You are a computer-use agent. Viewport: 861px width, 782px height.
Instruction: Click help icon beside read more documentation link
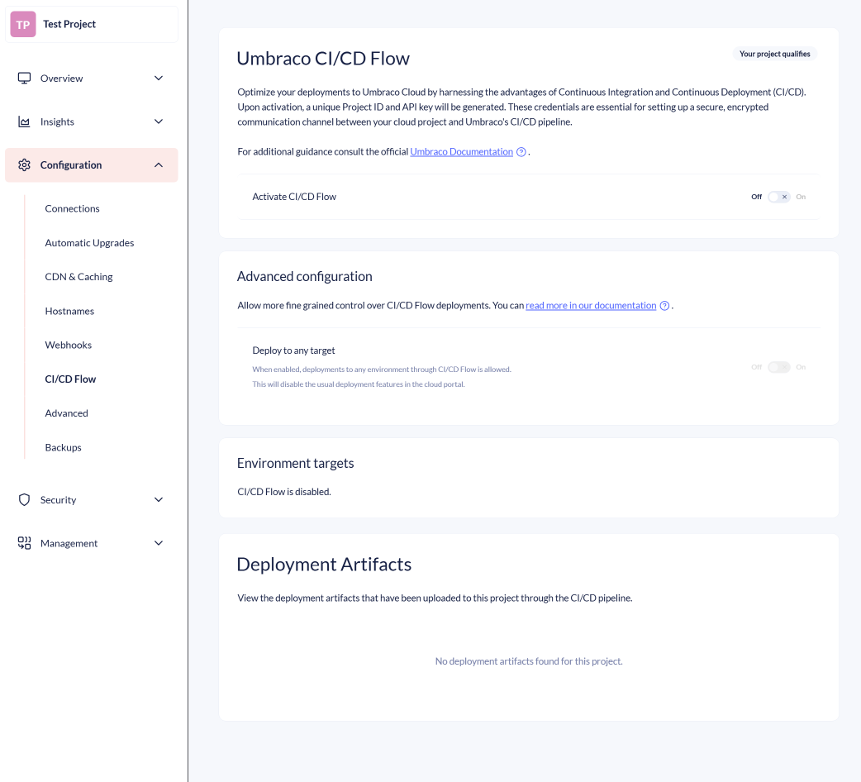[x=664, y=306]
